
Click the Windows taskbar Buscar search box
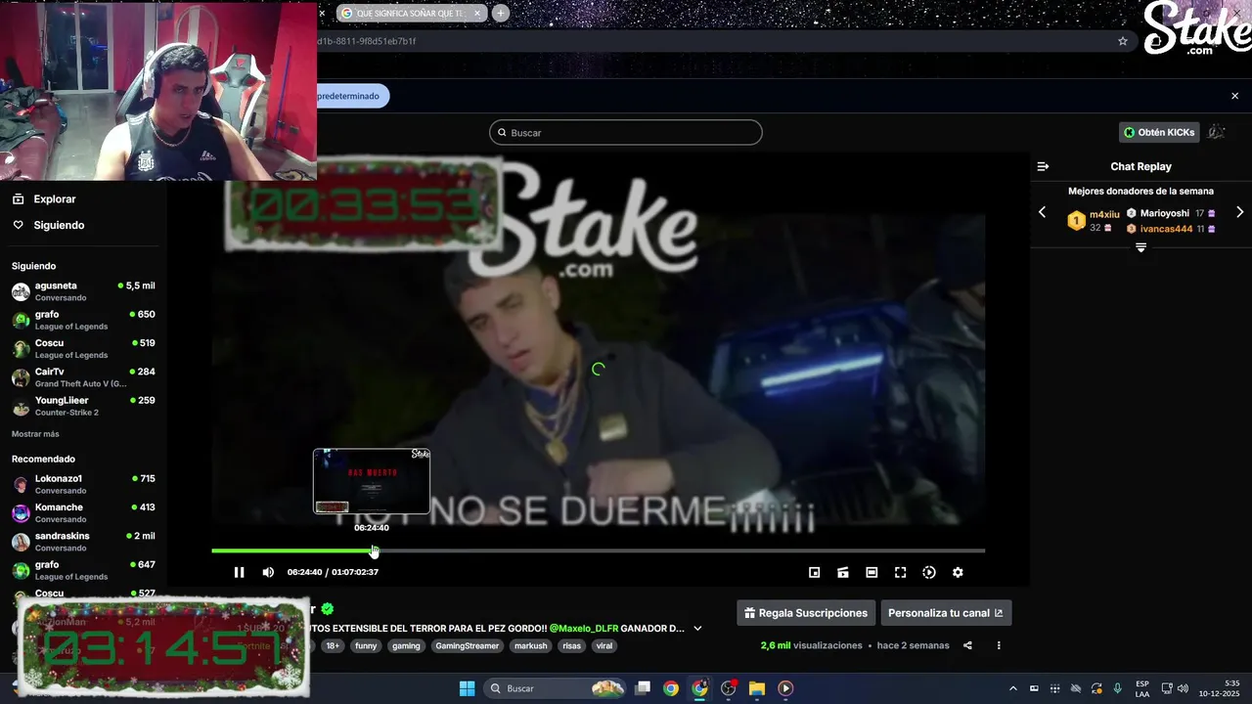point(554,688)
